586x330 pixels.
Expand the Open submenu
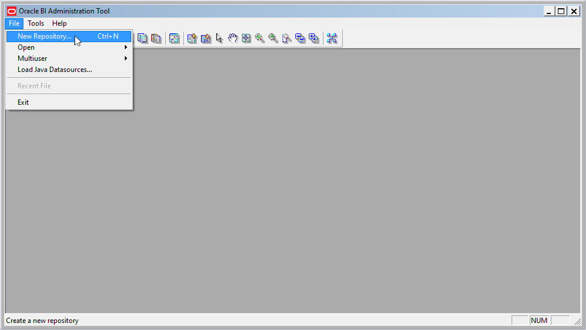pos(69,47)
